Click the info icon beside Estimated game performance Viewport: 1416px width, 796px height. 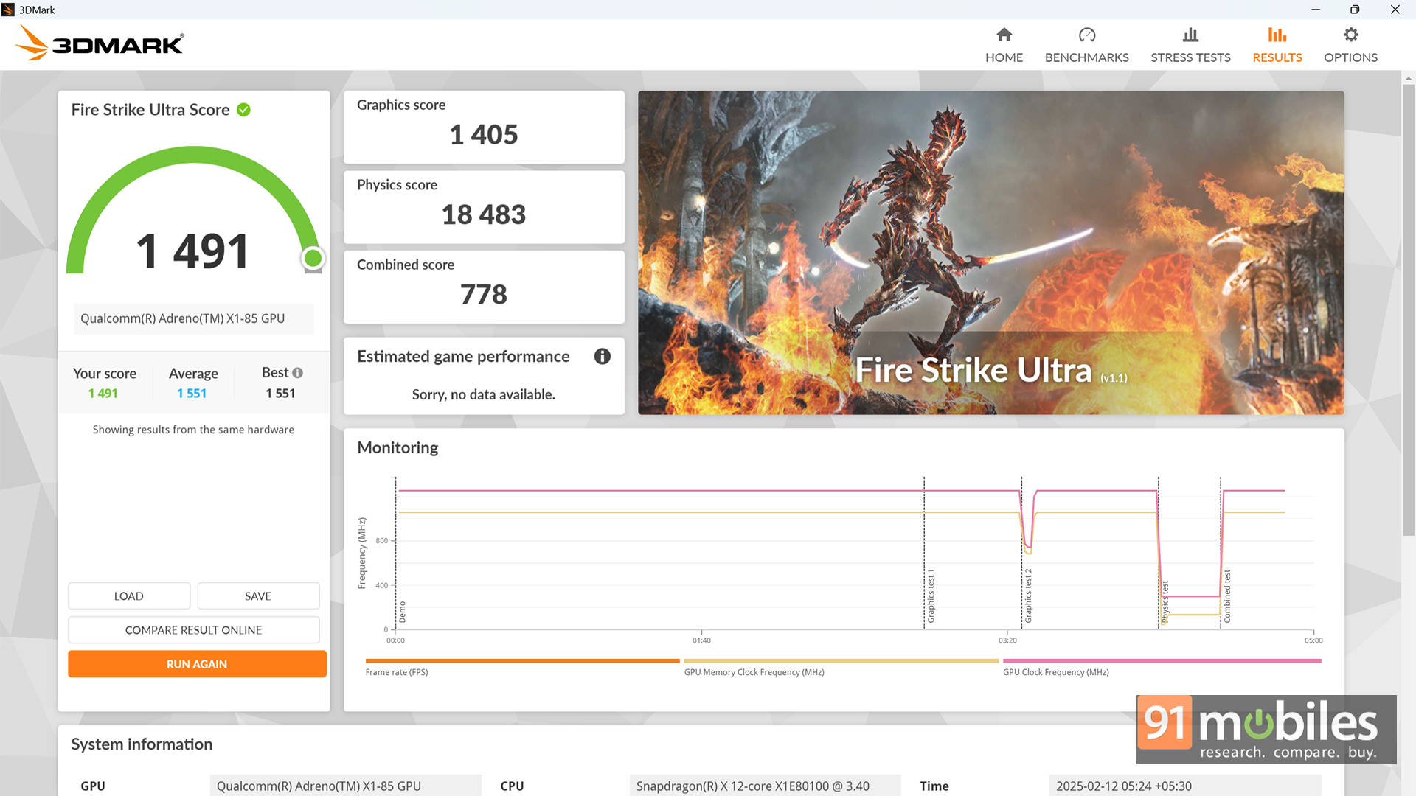click(603, 357)
